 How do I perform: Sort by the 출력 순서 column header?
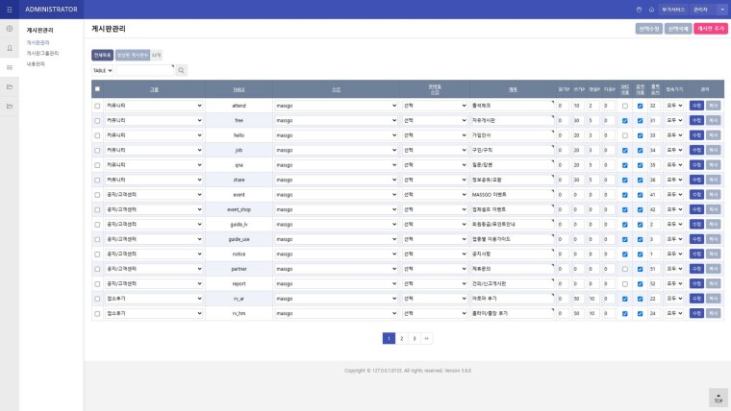tap(655, 89)
